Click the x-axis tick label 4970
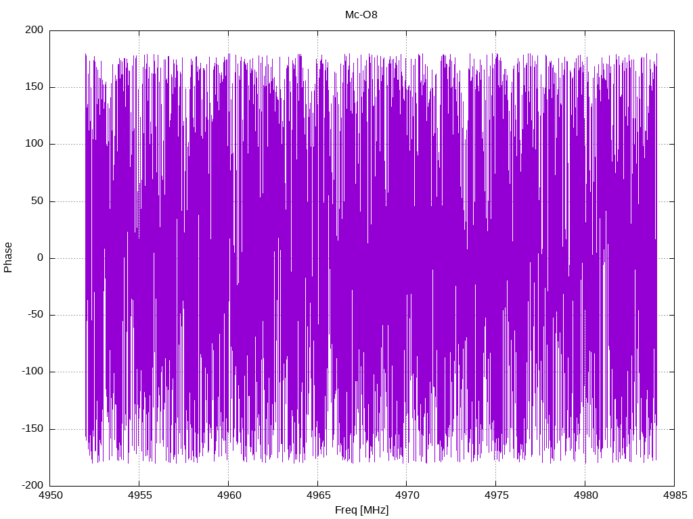Image resolution: width=693 pixels, height=519 pixels. coord(407,495)
